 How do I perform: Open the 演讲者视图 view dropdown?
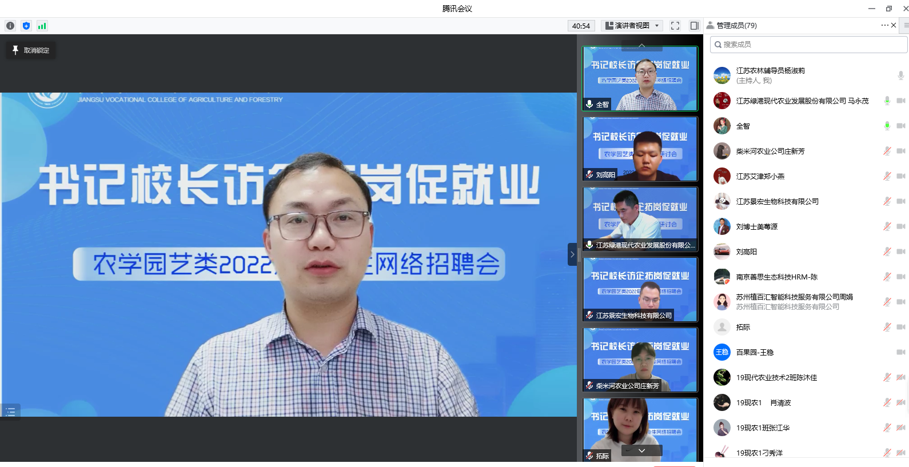[633, 26]
